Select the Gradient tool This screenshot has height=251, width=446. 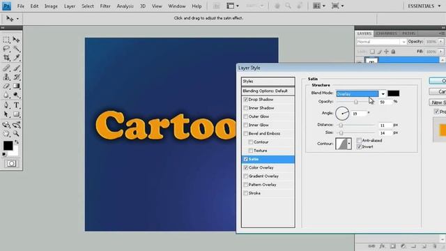click(x=16, y=86)
